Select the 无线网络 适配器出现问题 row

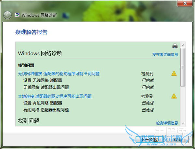(46, 87)
